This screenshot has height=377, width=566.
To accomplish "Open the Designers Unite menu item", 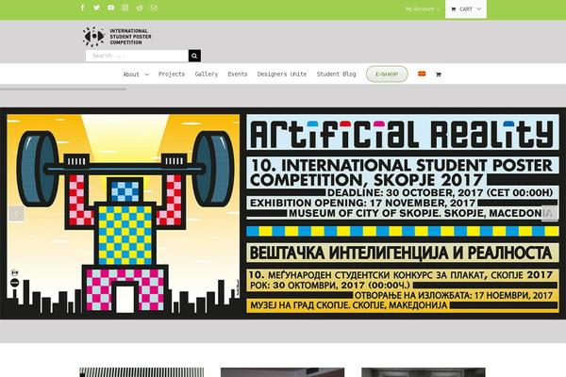I will (282, 74).
